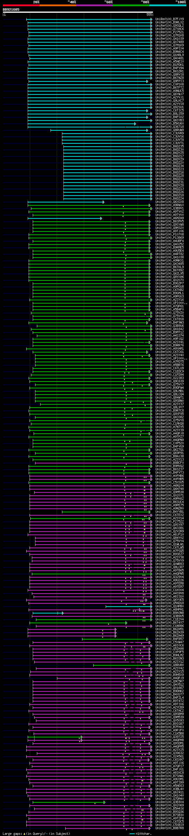Open hit UniRef100_Q9SQL2
The height and width of the screenshot is (836, 189).
[x=169, y=26]
